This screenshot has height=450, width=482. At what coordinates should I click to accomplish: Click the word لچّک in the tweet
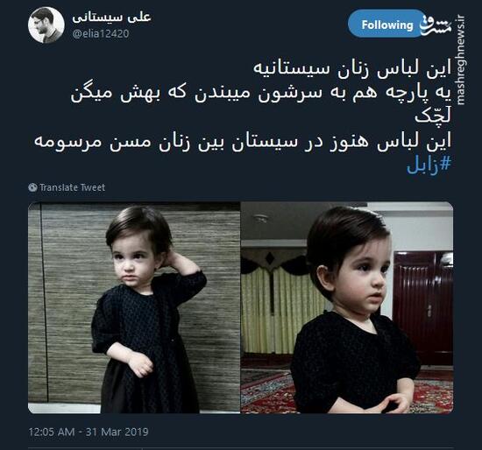point(433,117)
